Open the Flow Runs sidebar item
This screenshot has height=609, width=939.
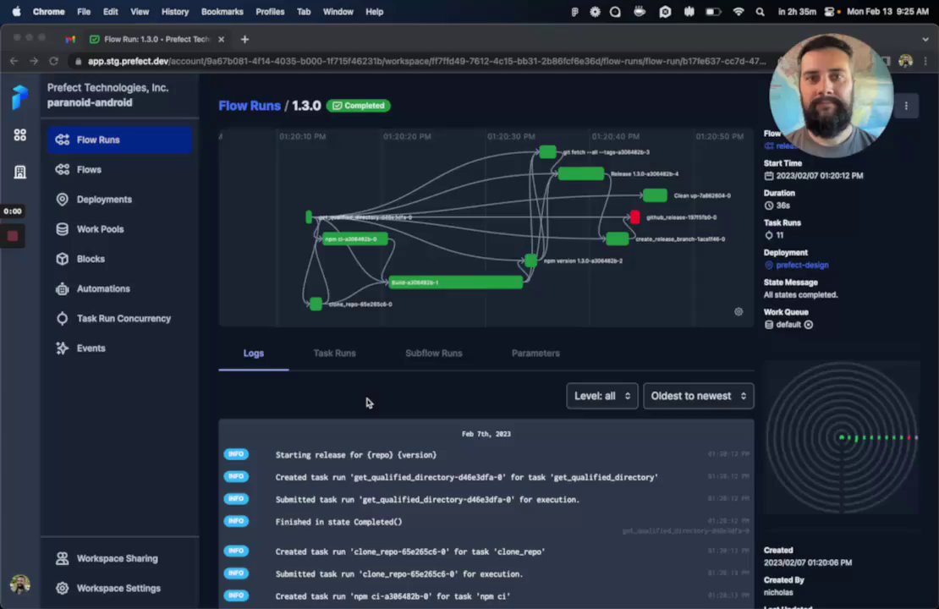coord(119,140)
